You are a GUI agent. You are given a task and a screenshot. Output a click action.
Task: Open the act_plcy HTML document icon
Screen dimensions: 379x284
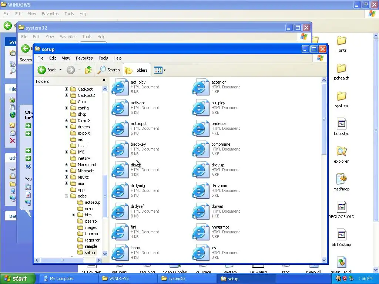(x=120, y=87)
